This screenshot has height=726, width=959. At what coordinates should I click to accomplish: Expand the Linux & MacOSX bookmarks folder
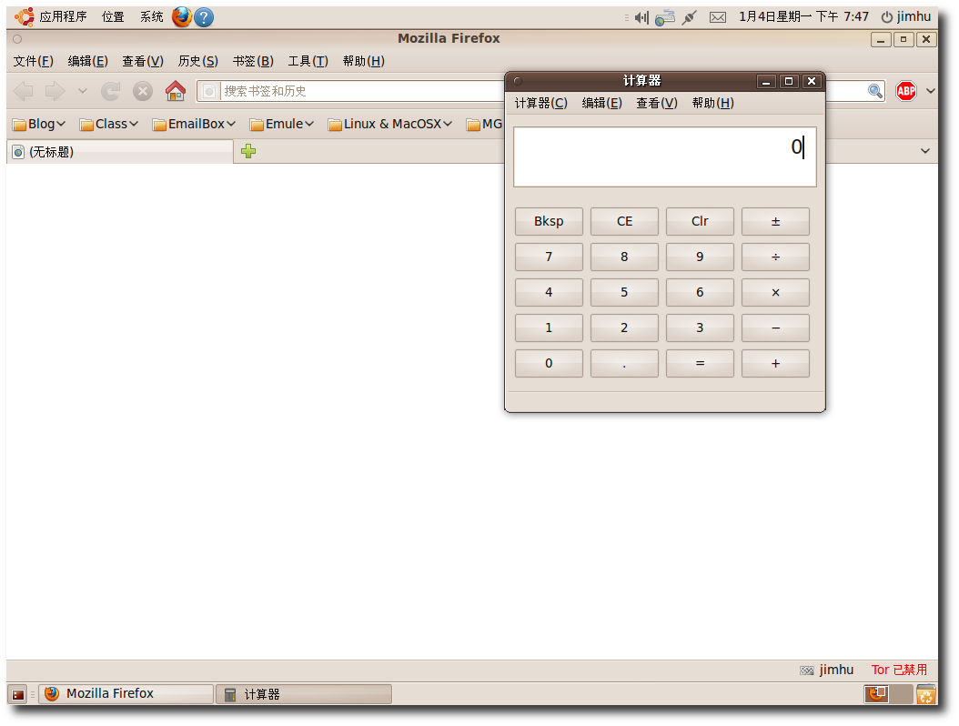click(390, 124)
